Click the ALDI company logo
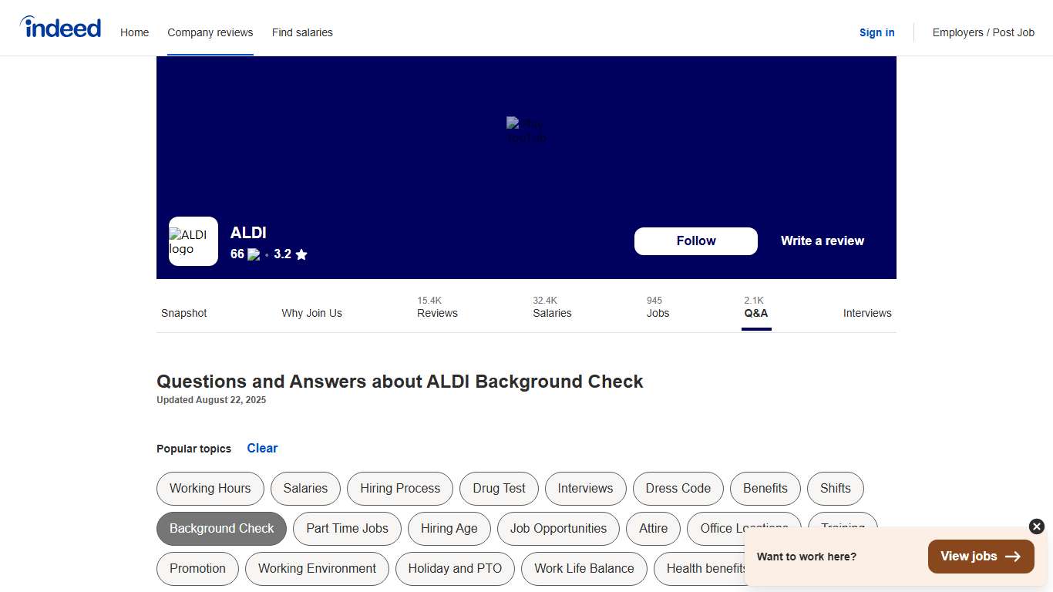 [x=193, y=241]
